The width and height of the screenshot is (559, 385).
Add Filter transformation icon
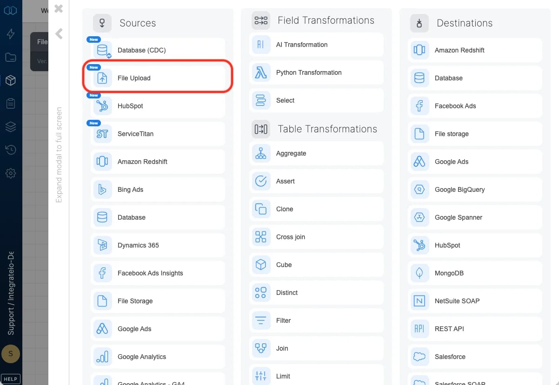[261, 320]
